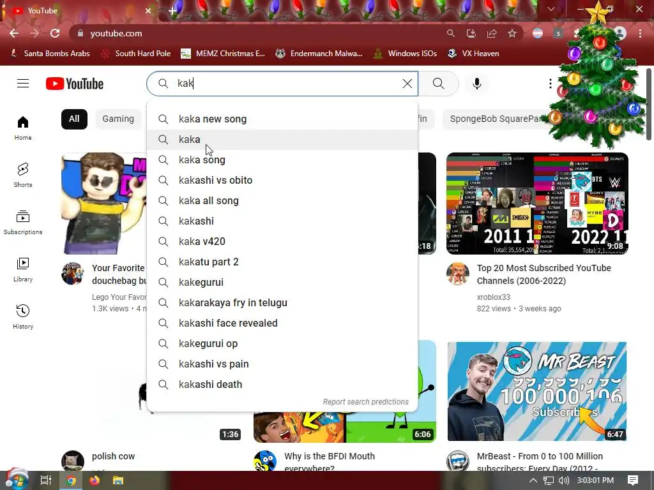Click the share page icon in address bar

[492, 33]
